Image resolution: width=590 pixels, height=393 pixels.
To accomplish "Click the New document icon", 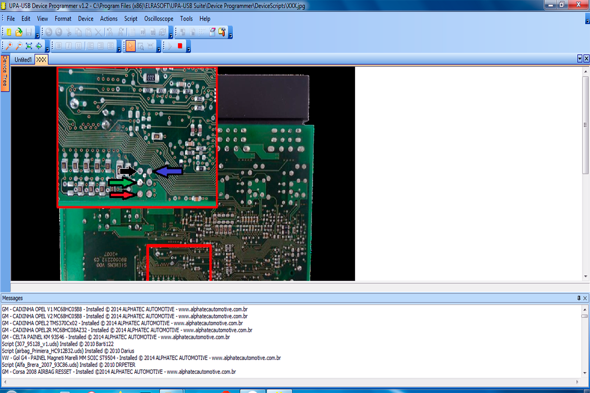I will click(x=7, y=32).
